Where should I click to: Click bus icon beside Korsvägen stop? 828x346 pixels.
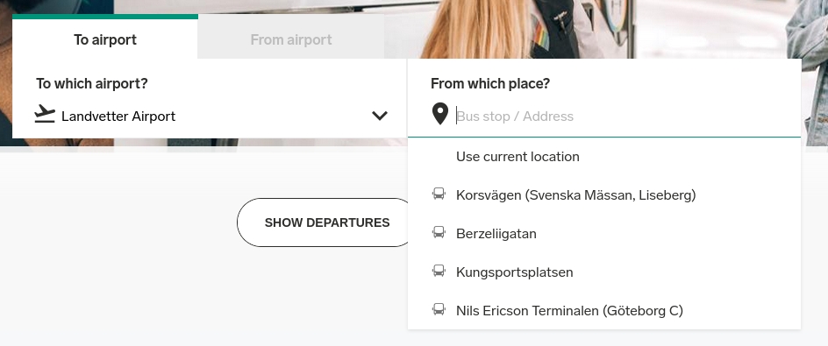pyautogui.click(x=439, y=194)
